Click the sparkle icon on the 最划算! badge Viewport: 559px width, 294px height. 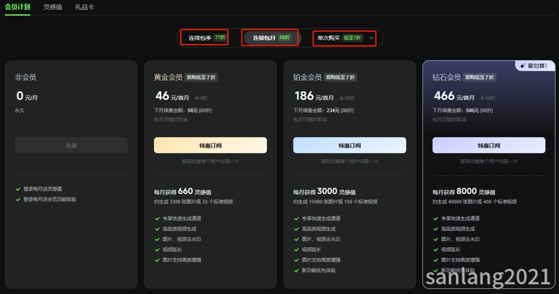[523, 66]
